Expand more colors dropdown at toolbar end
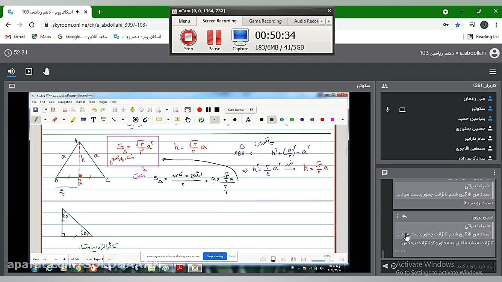 (343, 119)
